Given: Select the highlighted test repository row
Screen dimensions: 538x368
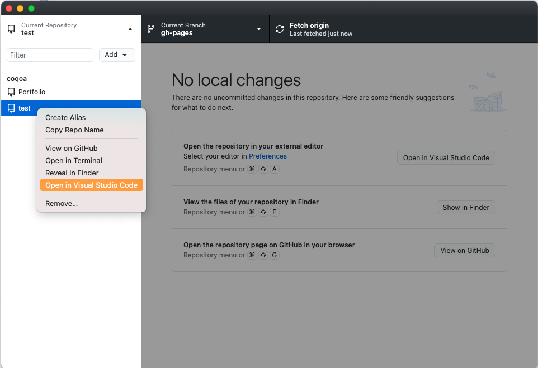Looking at the screenshot, I should click(x=70, y=108).
